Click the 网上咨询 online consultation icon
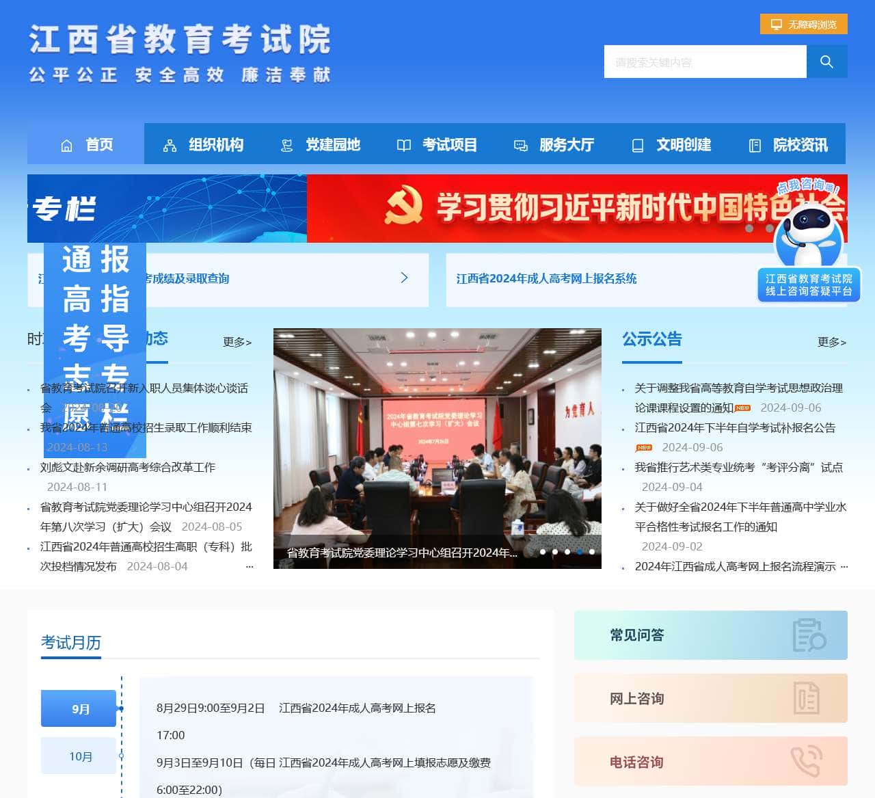Image resolution: width=875 pixels, height=798 pixels. click(x=807, y=698)
